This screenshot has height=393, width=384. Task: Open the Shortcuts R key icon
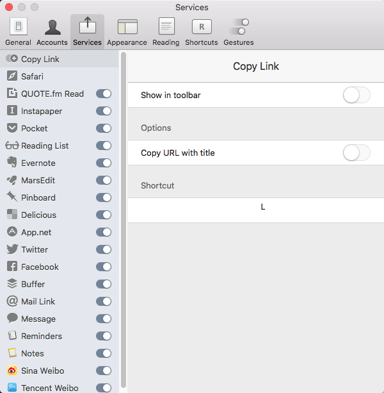coord(202,26)
